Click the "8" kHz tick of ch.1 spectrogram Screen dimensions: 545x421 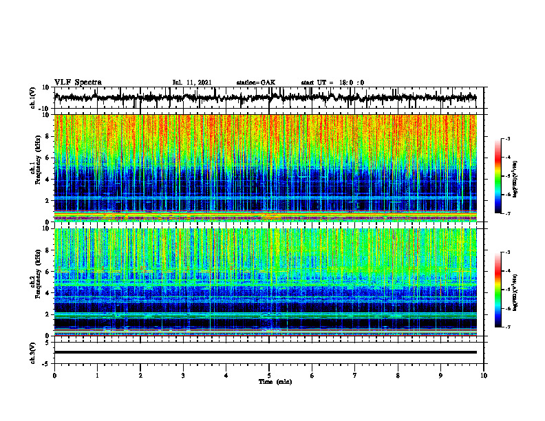click(x=47, y=136)
